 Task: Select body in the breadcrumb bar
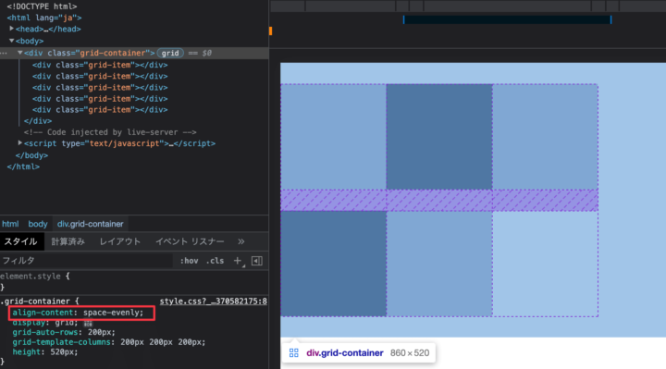click(x=38, y=224)
